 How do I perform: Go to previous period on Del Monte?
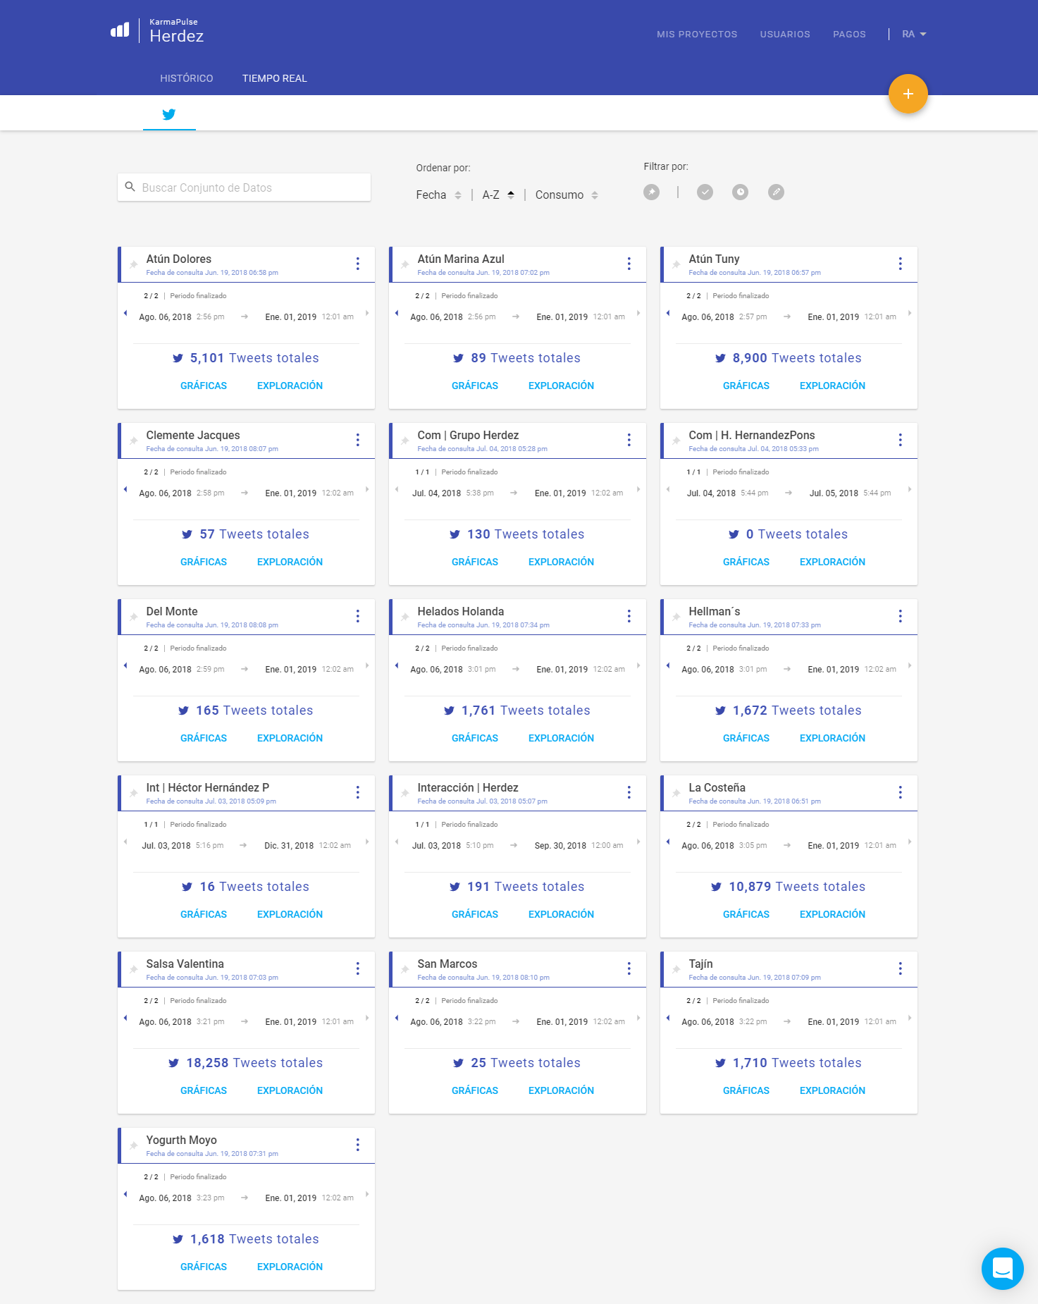click(125, 665)
